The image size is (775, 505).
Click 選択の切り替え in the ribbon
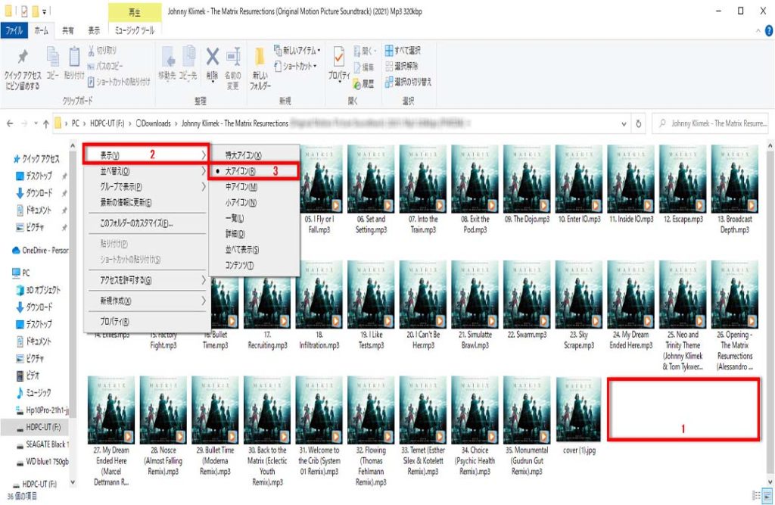point(407,81)
